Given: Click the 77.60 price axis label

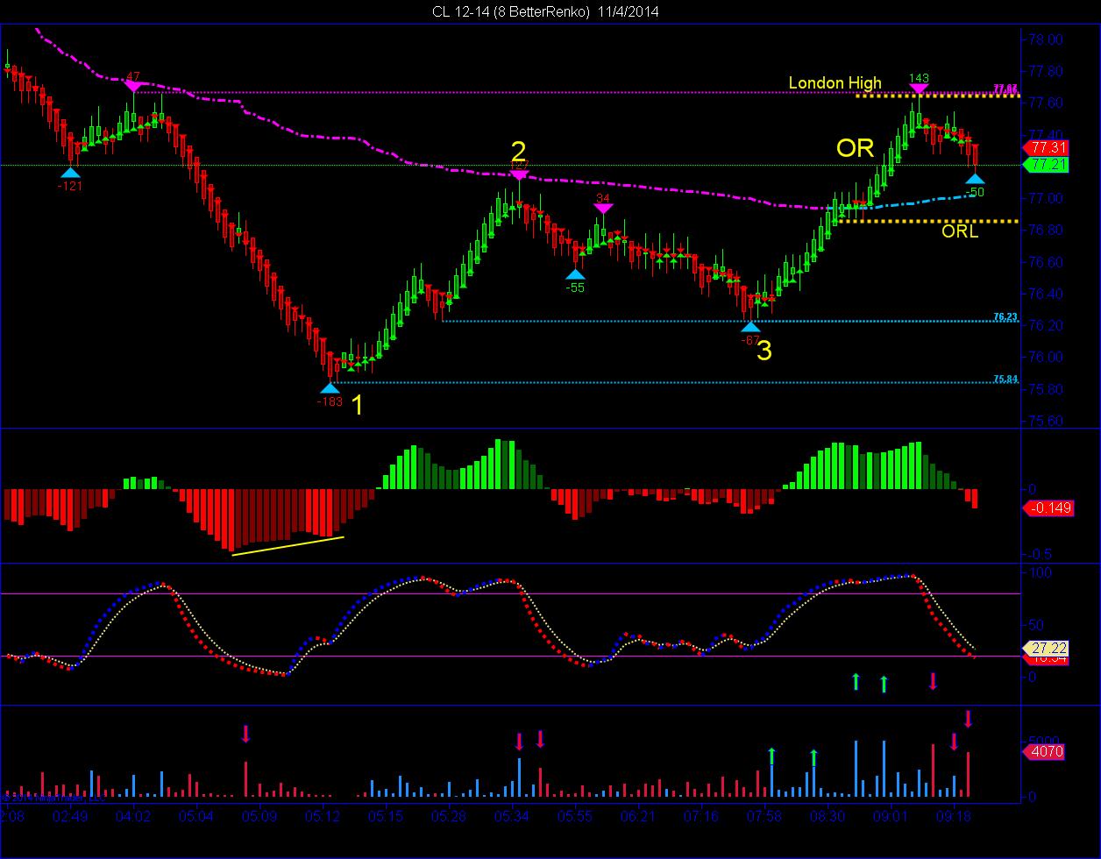Looking at the screenshot, I should click(x=1048, y=103).
